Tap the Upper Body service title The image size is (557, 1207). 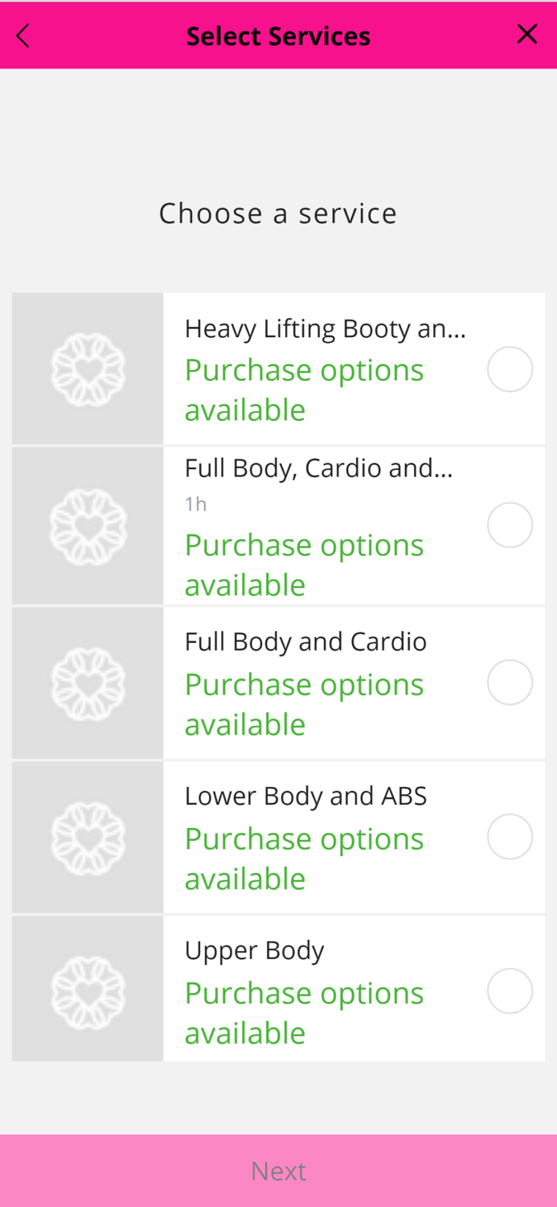click(254, 950)
